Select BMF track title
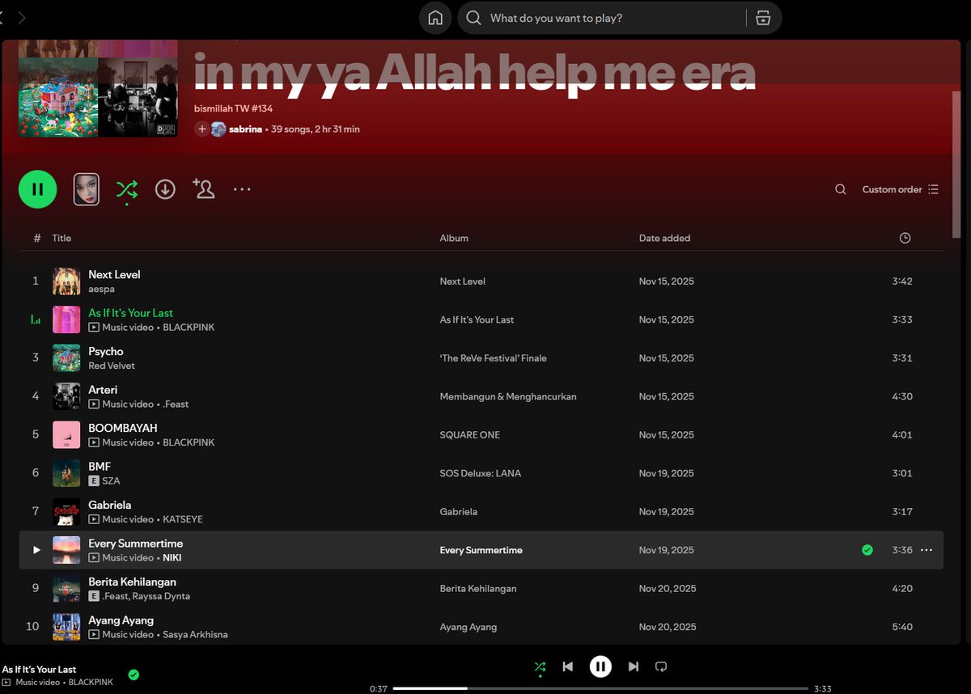Image resolution: width=971 pixels, height=694 pixels. tap(100, 467)
